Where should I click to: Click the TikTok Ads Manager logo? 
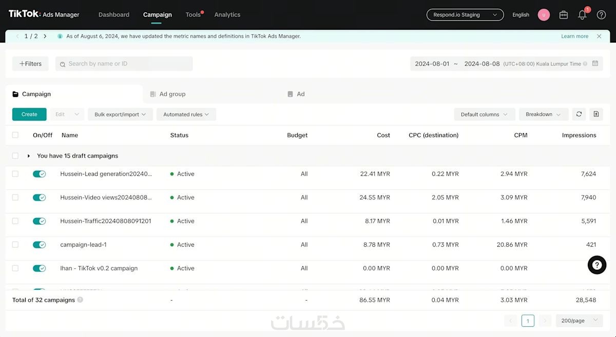(44, 14)
